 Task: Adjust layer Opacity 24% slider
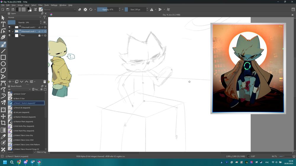pos(24,22)
